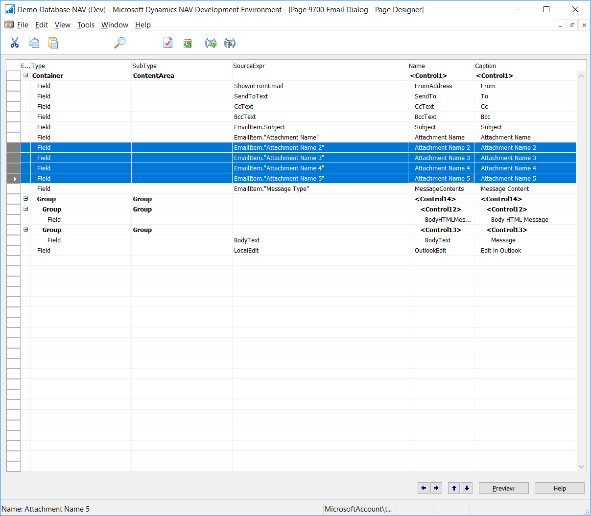The image size is (591, 516).
Task: Move control down with the down arrow
Action: pos(467,488)
